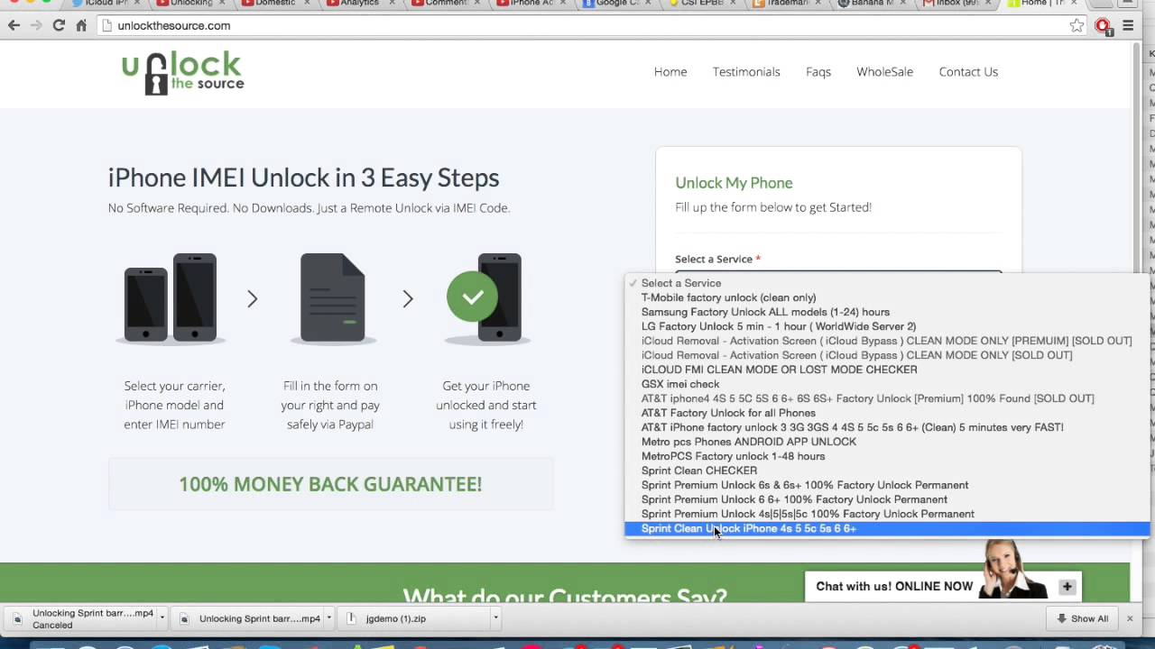The height and width of the screenshot is (649, 1155).
Task: Close the downloads bar with the X
Action: click(1130, 618)
